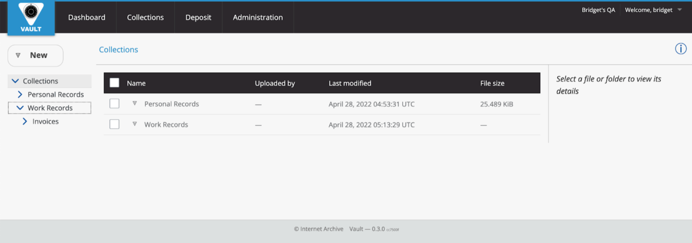
Task: Sort by the Last modified column header
Action: pyautogui.click(x=350, y=83)
